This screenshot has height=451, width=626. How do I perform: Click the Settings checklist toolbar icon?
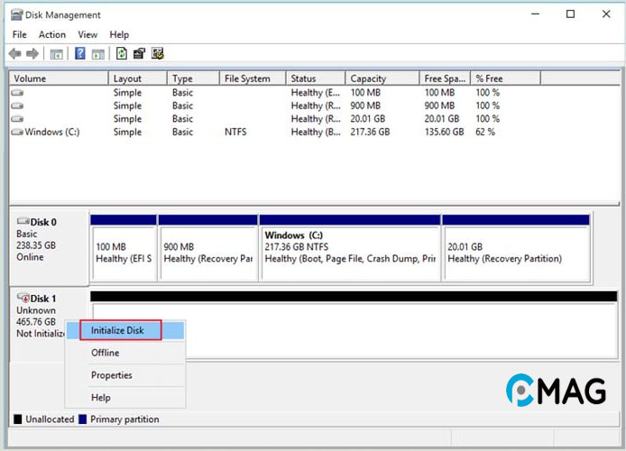coord(158,54)
